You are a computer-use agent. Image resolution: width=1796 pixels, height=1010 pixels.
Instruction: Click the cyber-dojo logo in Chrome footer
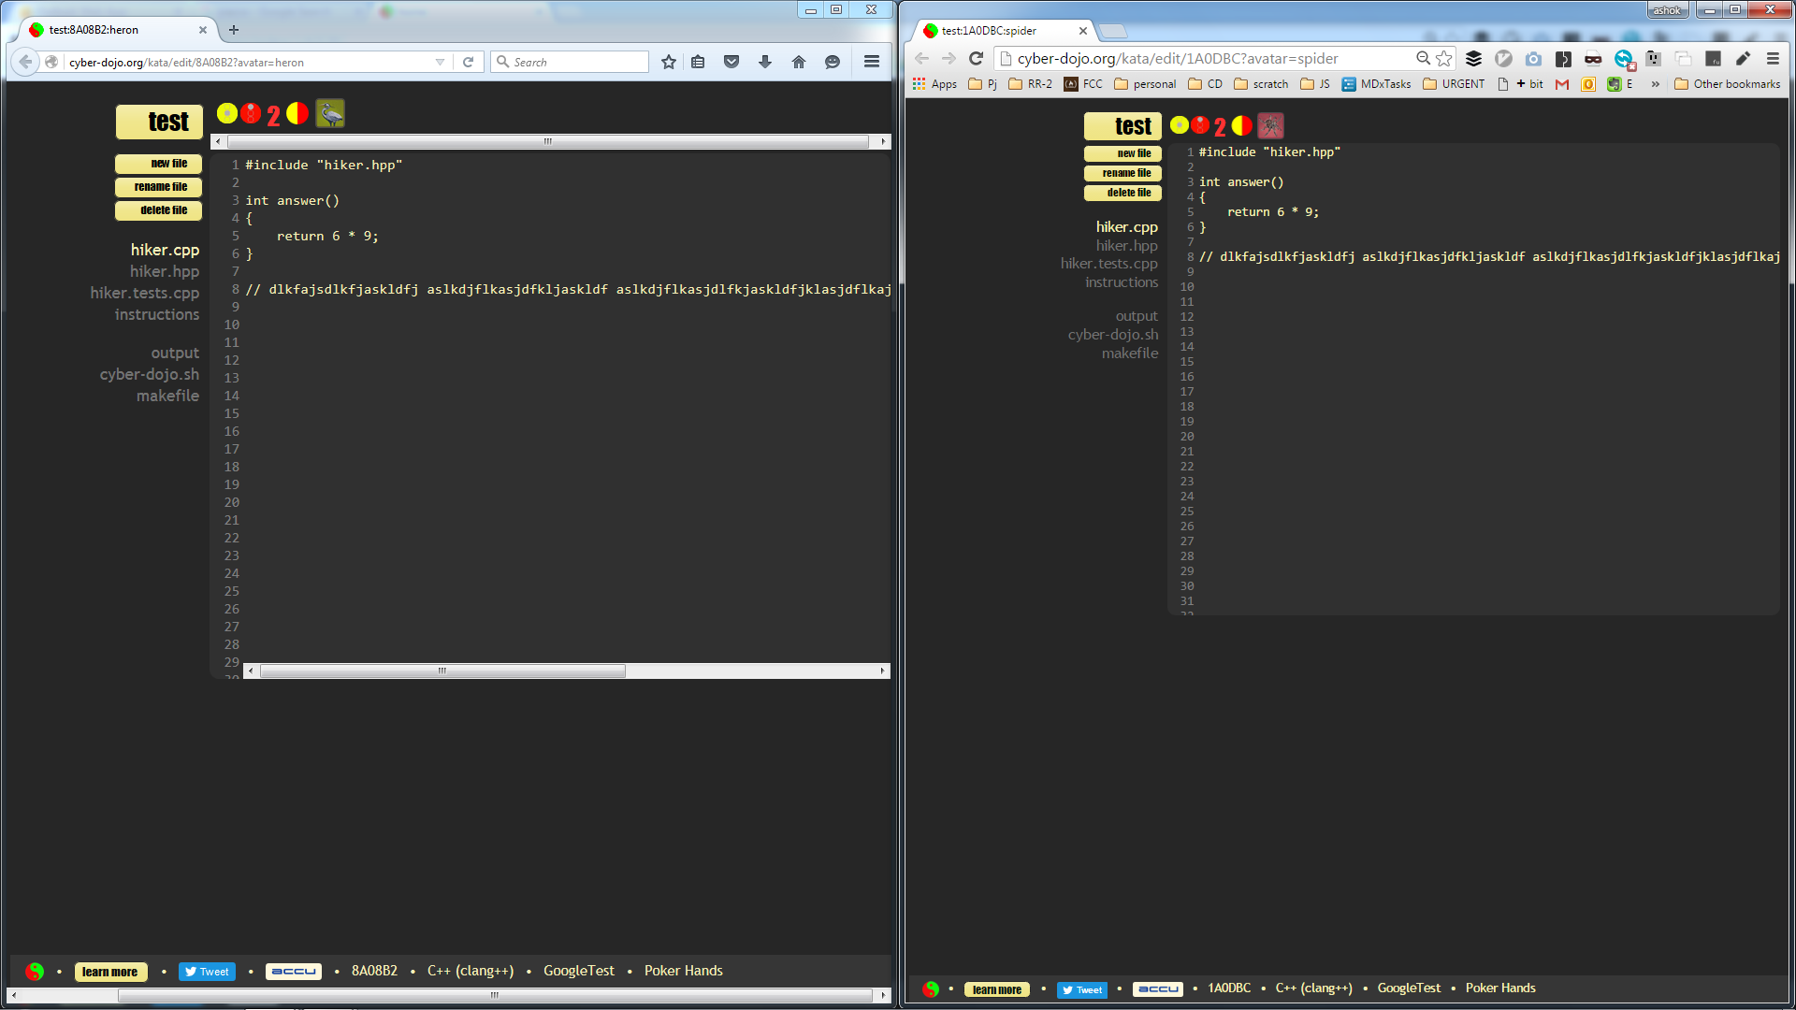tap(931, 989)
